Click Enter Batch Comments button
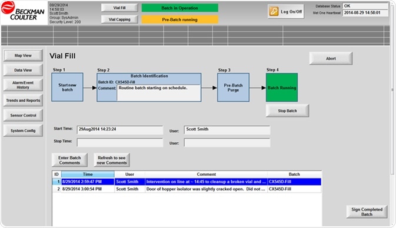 point(69,160)
